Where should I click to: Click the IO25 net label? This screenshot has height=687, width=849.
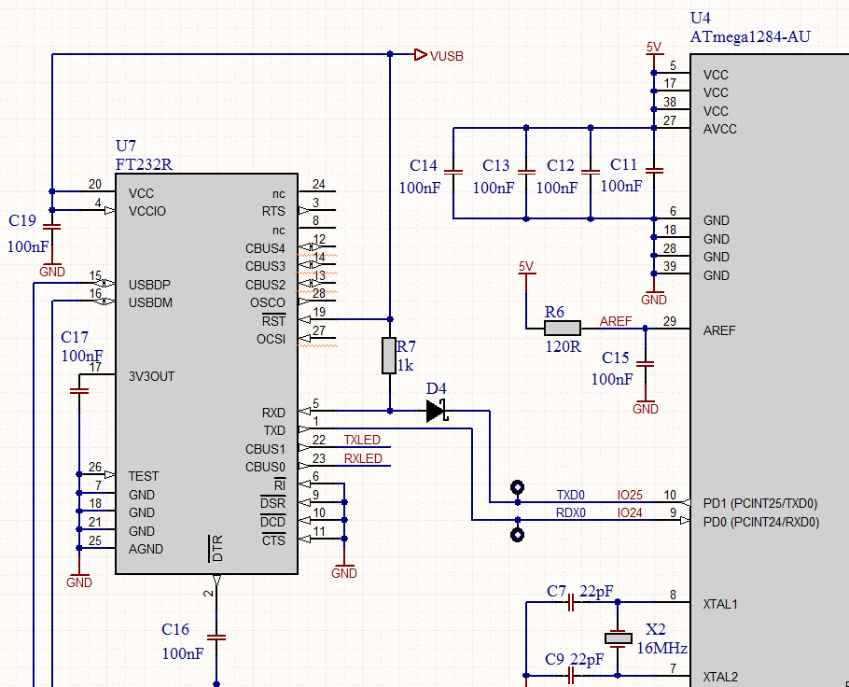point(630,495)
